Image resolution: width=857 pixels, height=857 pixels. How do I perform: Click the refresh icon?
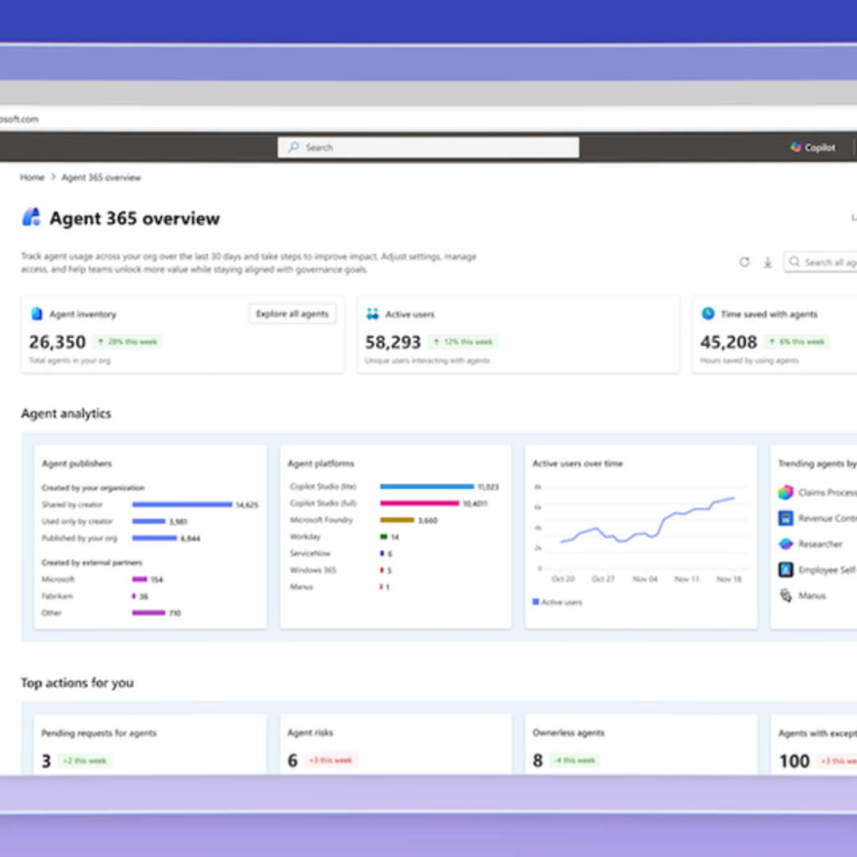[744, 262]
